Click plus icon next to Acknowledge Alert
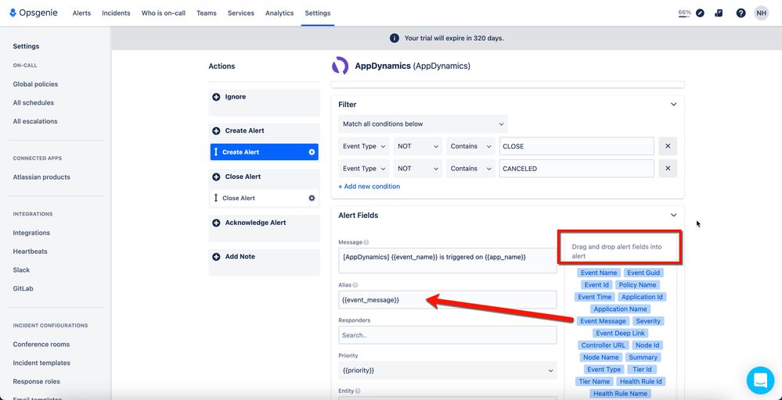Image resolution: width=782 pixels, height=400 pixels. point(216,223)
